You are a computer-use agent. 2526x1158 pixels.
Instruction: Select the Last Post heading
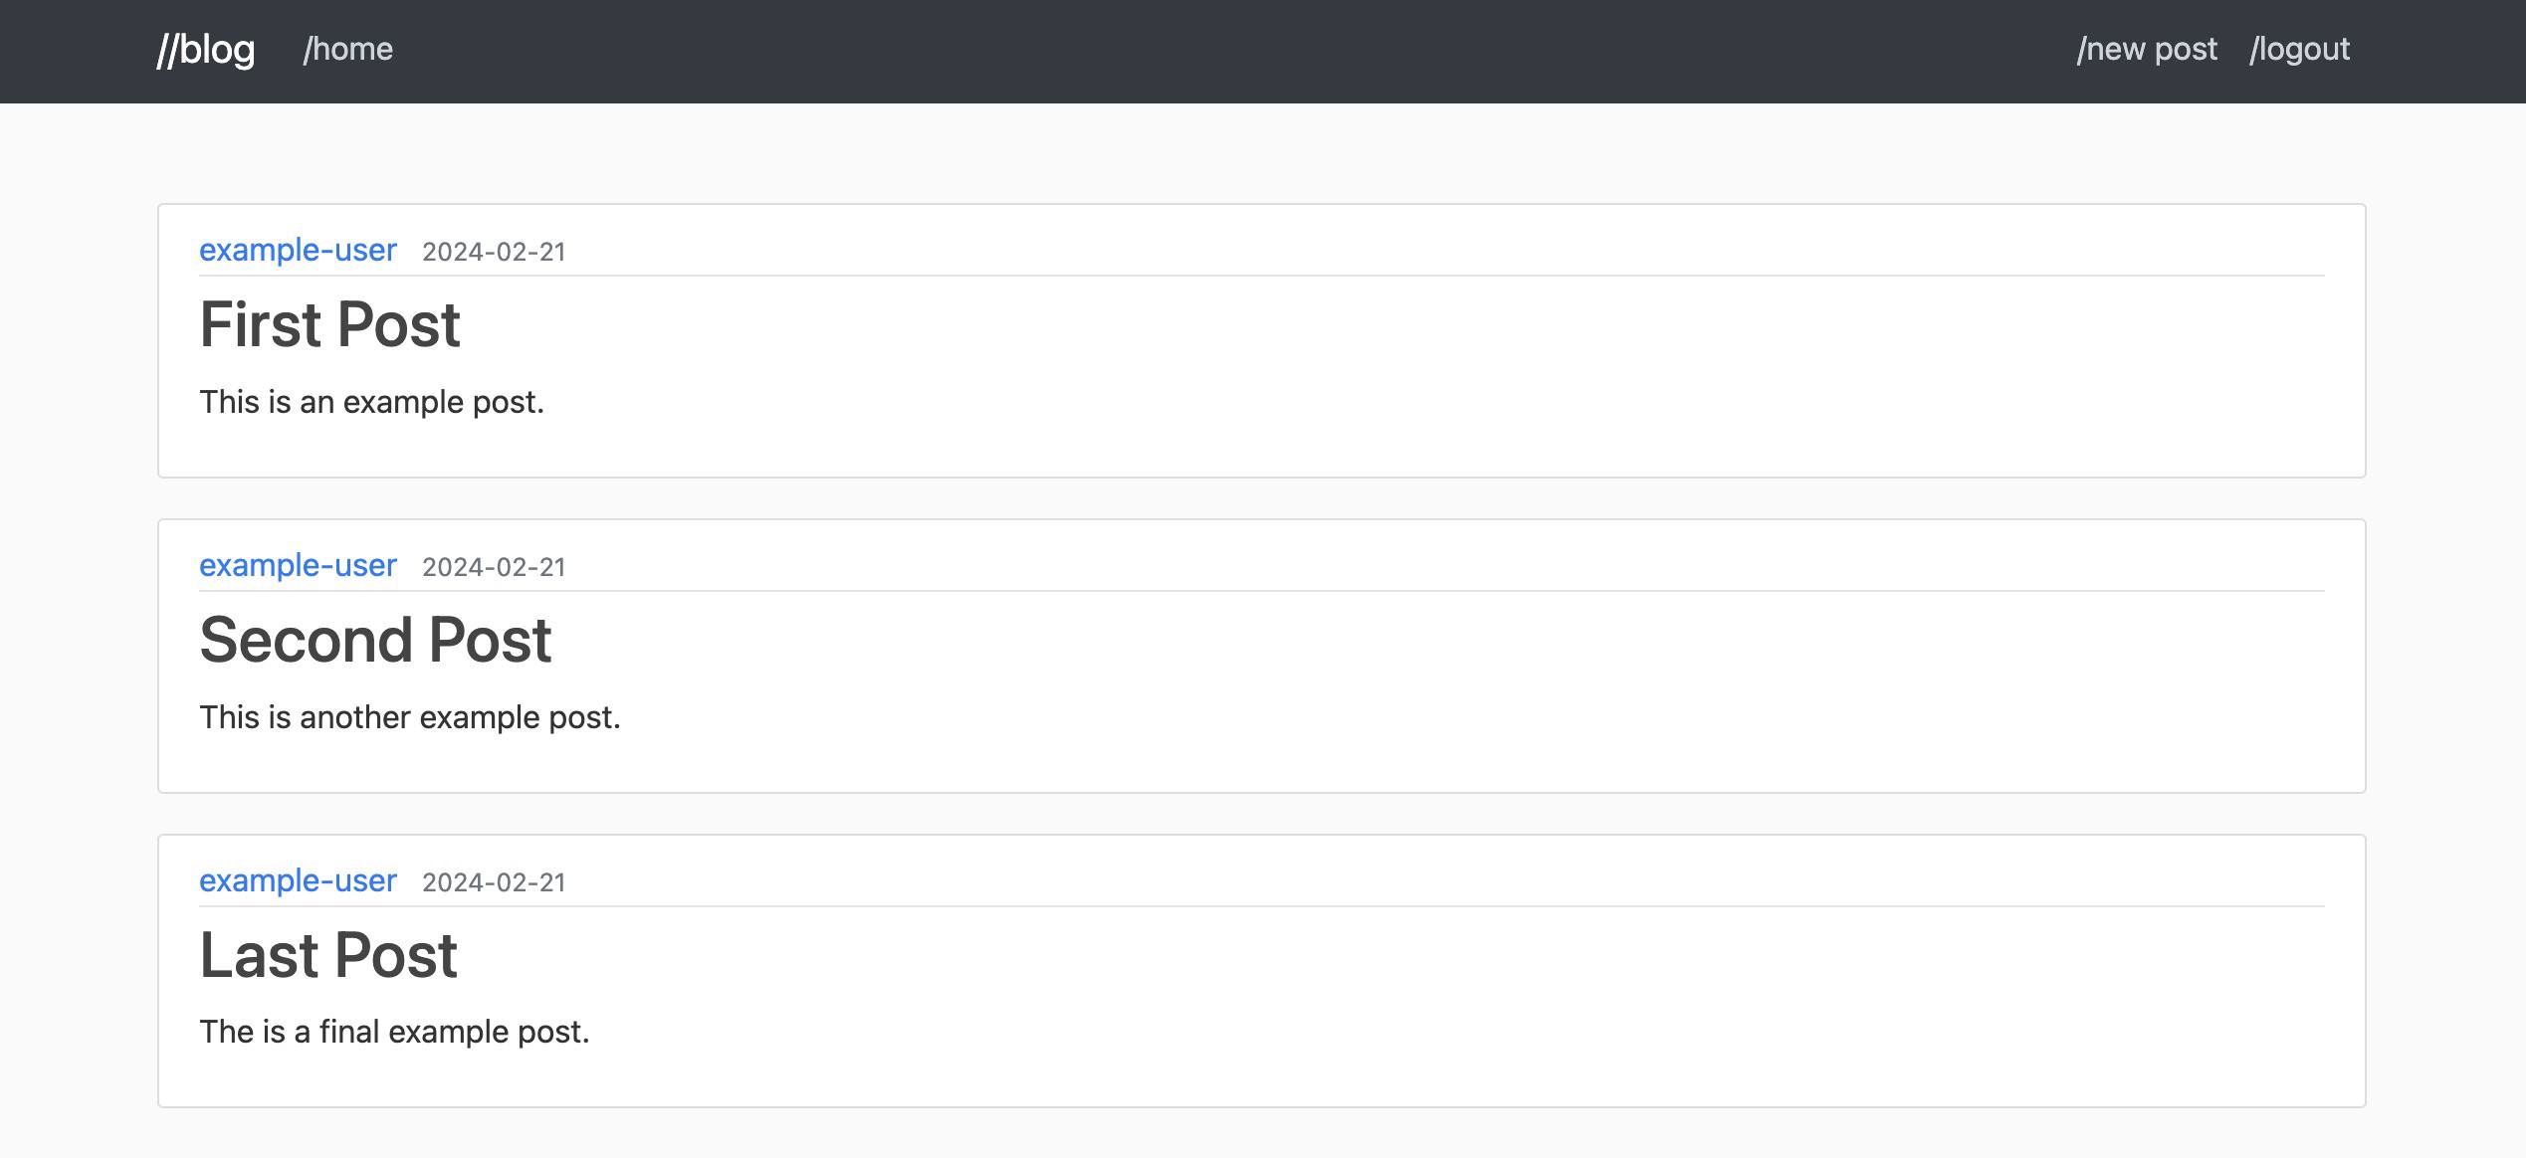coord(326,954)
